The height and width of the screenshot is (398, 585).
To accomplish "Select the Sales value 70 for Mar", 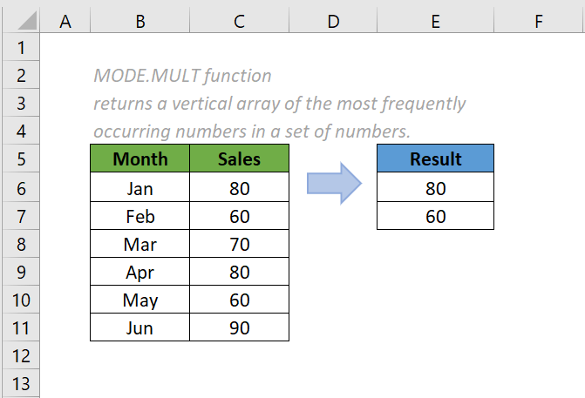I will tap(240, 243).
